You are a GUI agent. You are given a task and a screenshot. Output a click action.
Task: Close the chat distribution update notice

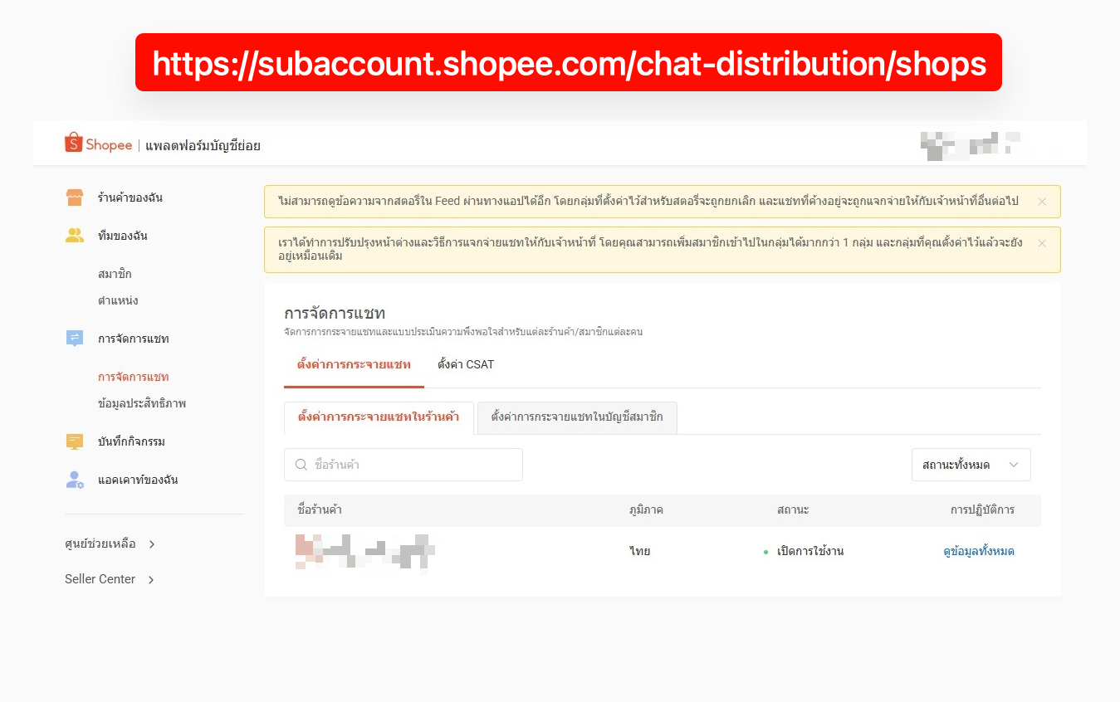[1042, 243]
